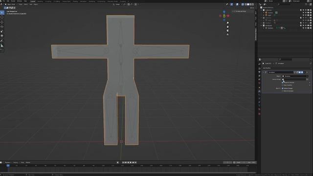Hide the Camera object with its eye icon
The width and height of the screenshot is (313, 176).
[x=306, y=13]
